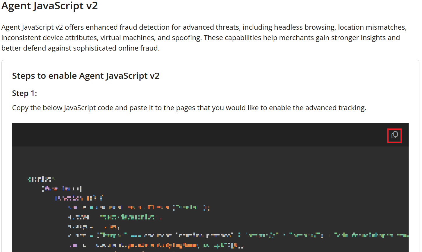Click the fourth line of the code snippet
Image resolution: width=422 pixels, height=252 pixels.
pos(139,208)
